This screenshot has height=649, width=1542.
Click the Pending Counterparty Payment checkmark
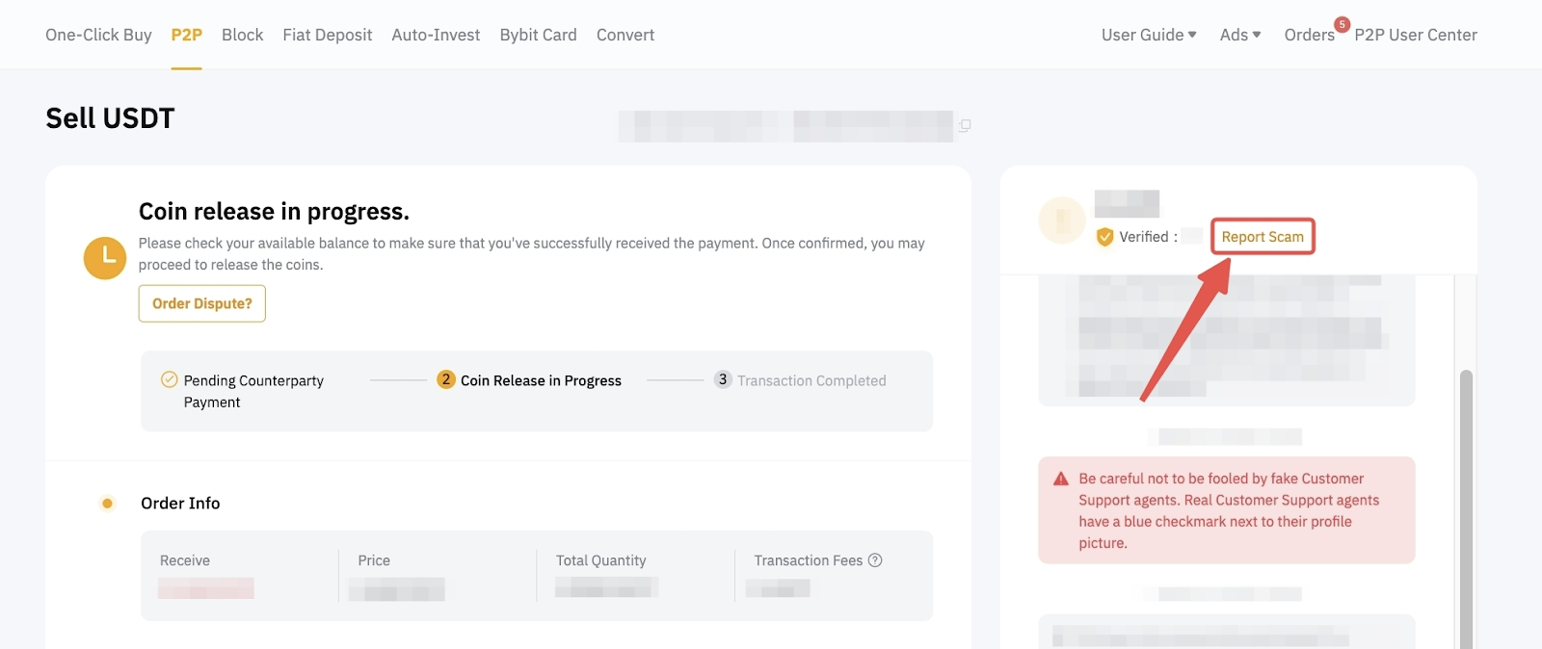pyautogui.click(x=169, y=379)
